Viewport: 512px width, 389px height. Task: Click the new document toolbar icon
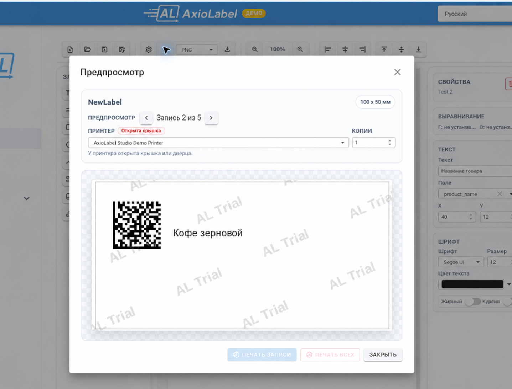(70, 49)
